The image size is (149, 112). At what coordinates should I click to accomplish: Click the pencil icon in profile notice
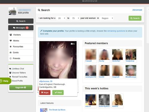coord(41,31)
